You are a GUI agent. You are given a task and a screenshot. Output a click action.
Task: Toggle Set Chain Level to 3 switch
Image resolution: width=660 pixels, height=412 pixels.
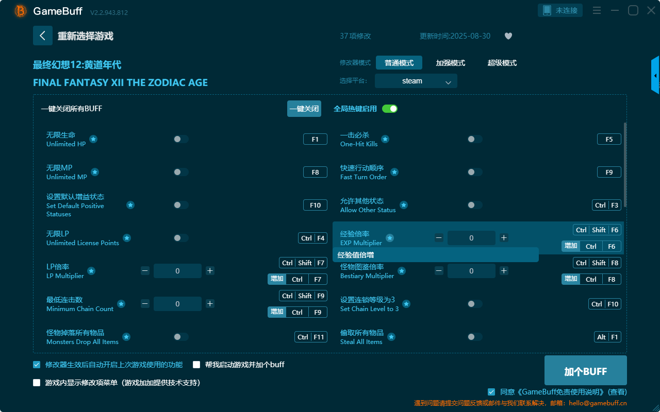point(475,304)
